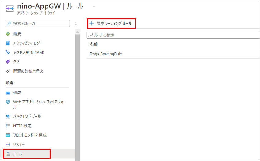Click the Web アプリケーション ファイアウォール shield icon
This screenshot has height=161, width=260.
[8, 102]
